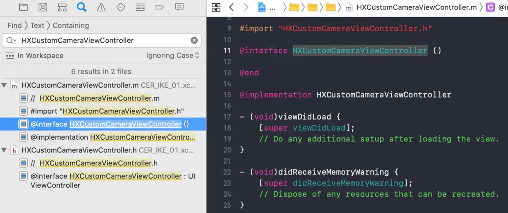Click the second folder in jump bar
The width and height of the screenshot is (508, 213).
tap(312, 7)
